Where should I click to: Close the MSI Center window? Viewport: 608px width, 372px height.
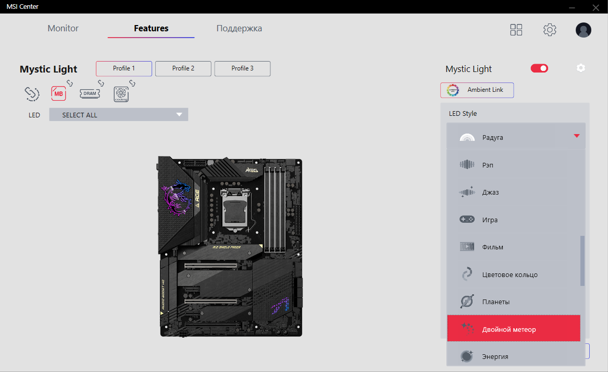click(x=595, y=7)
